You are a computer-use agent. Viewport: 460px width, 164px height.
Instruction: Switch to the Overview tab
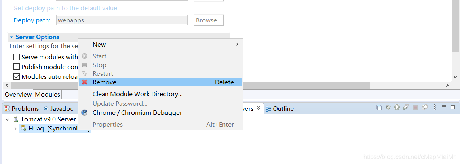coord(18,95)
